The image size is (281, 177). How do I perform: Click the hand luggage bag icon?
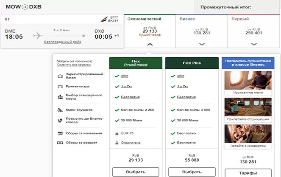[x=60, y=87]
